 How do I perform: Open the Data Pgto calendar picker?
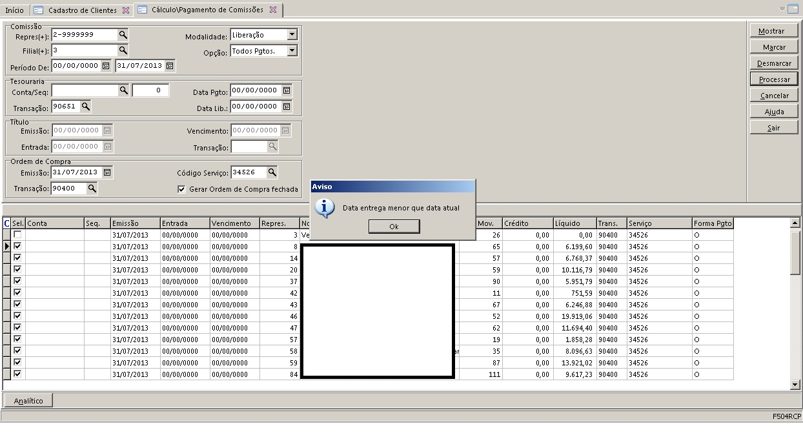[287, 90]
